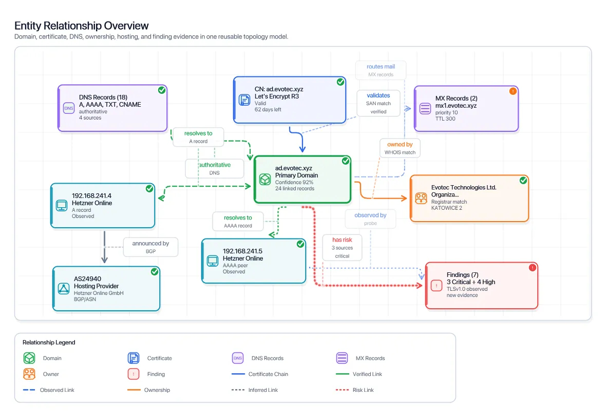Screen dimensions: 606x417
Task: Click '3 Critical + 4 High' findings text
Action: 471,282
